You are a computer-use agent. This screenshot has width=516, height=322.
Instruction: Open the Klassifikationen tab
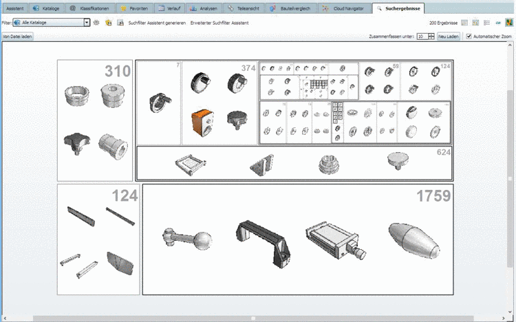pyautogui.click(x=90, y=8)
